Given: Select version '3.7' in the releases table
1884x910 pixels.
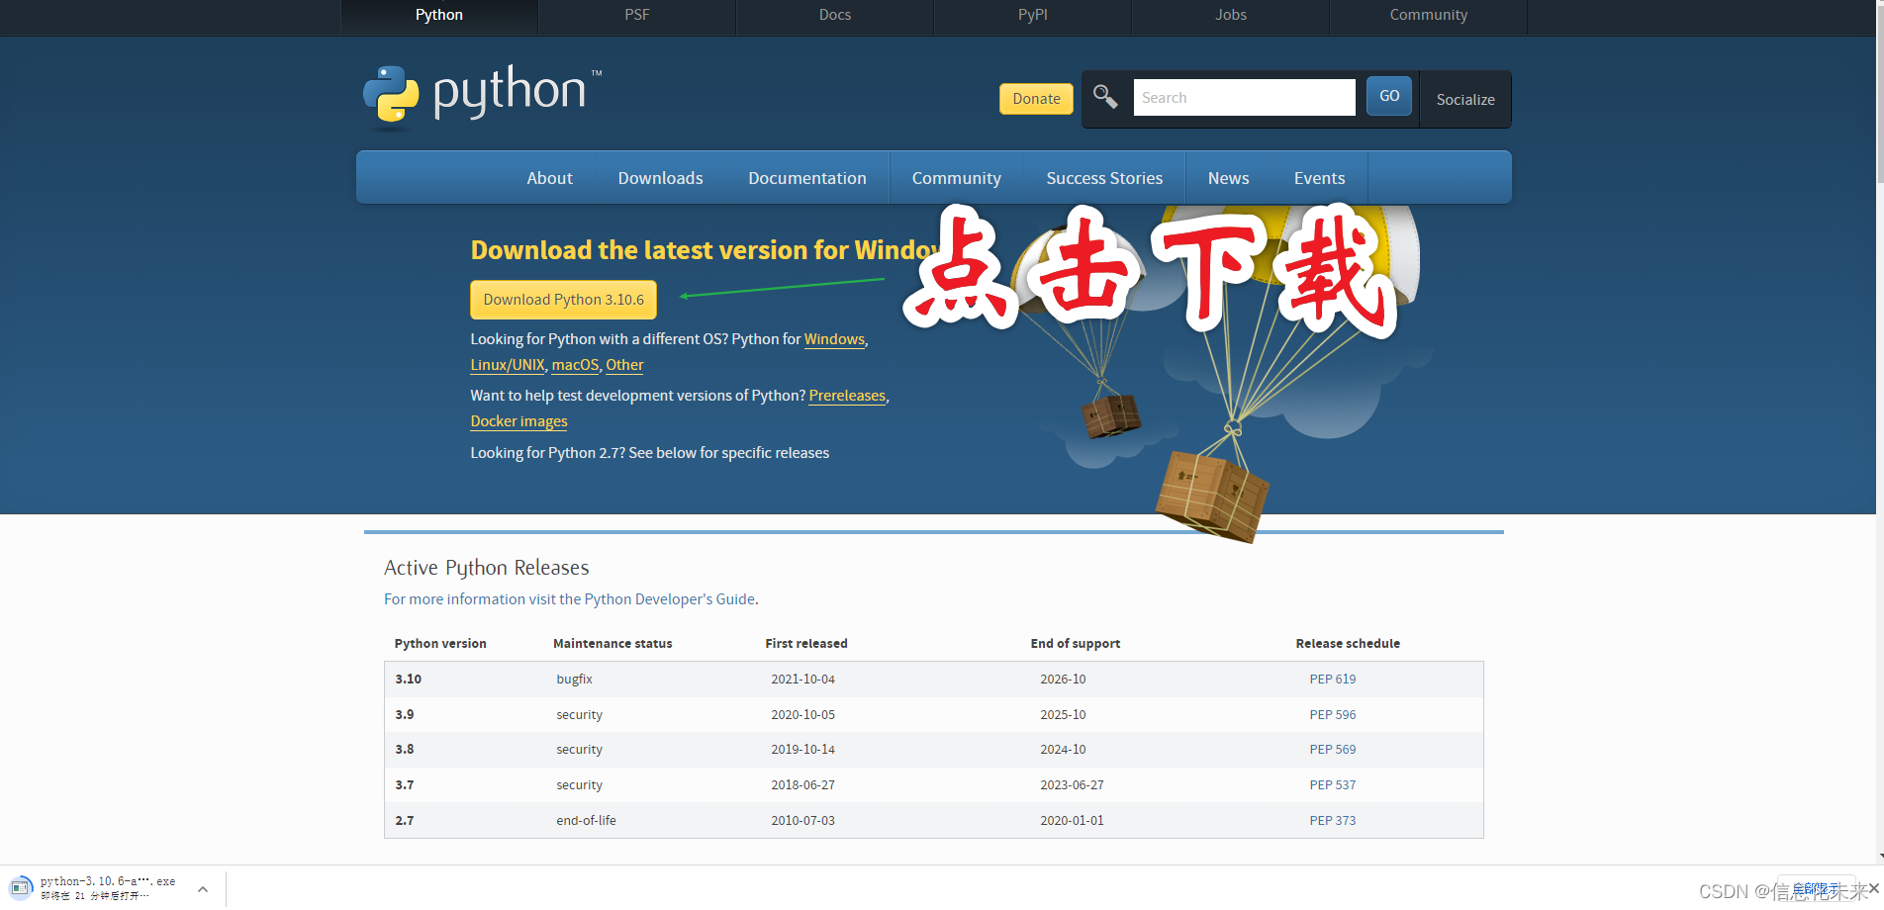Looking at the screenshot, I should (x=405, y=785).
